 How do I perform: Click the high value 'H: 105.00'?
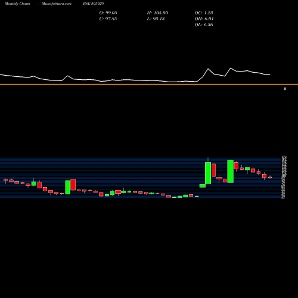tap(157, 13)
